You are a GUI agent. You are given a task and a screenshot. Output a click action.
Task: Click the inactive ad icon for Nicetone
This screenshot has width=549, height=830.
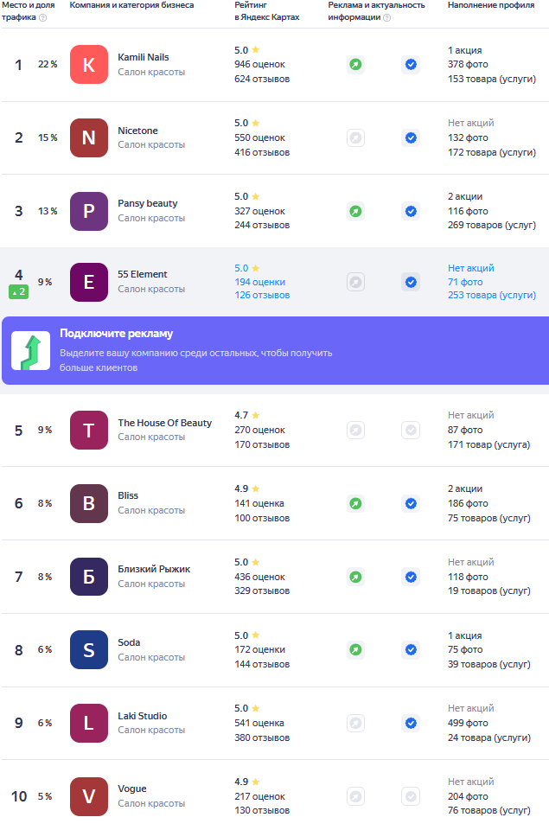pyautogui.click(x=355, y=138)
